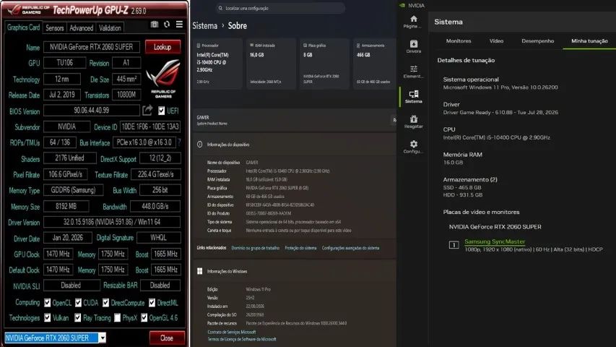Open Configurações avançadas do sistema link
Viewport: 616px width, 347px height.
[x=350, y=248]
